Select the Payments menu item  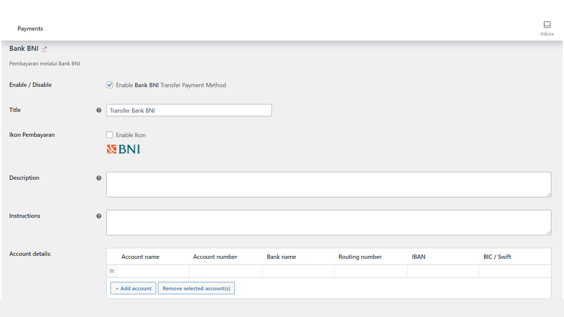pyautogui.click(x=30, y=29)
